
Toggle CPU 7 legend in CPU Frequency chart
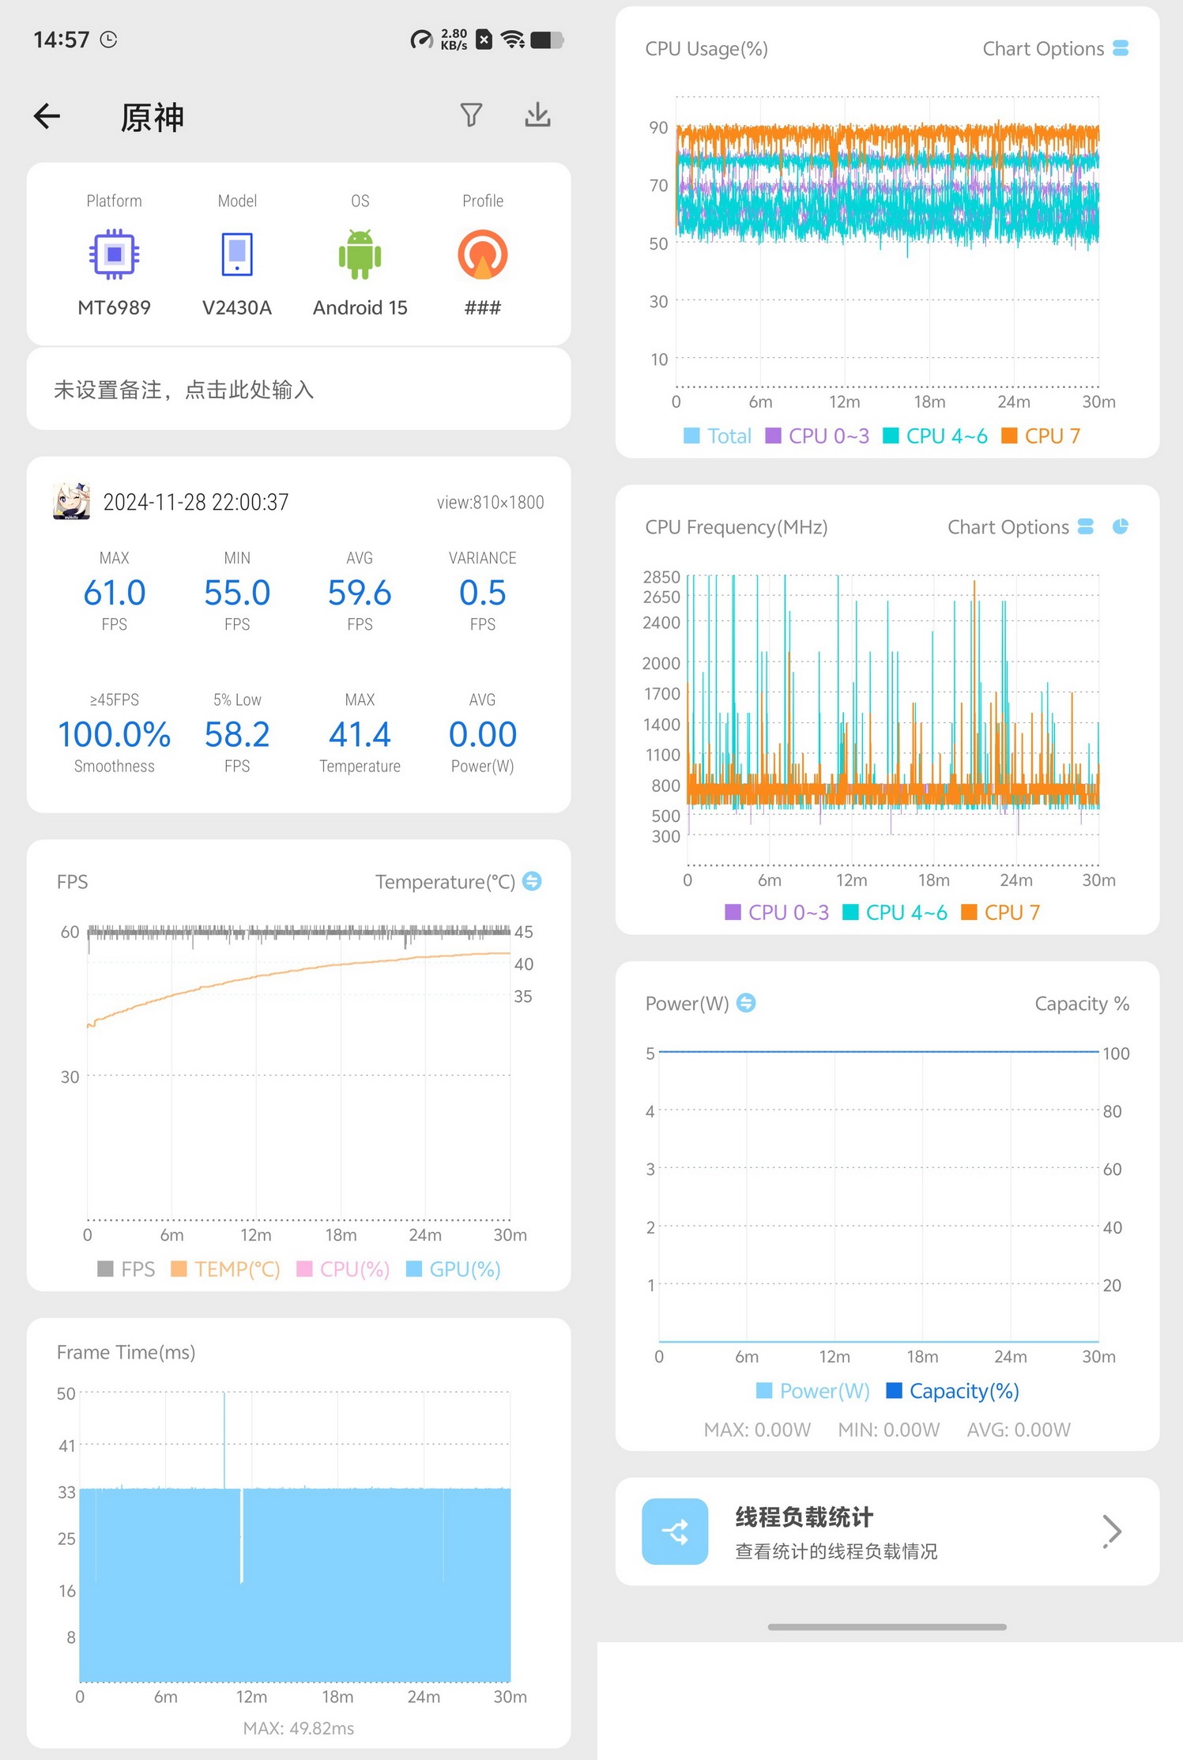(x=1000, y=913)
